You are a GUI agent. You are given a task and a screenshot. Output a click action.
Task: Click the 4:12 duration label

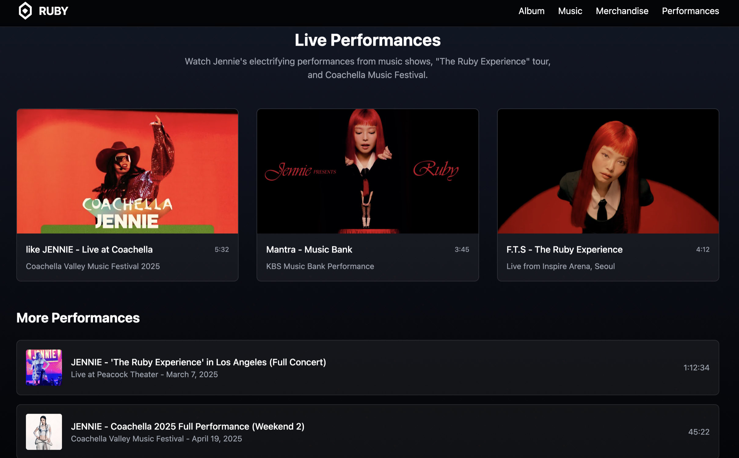703,250
